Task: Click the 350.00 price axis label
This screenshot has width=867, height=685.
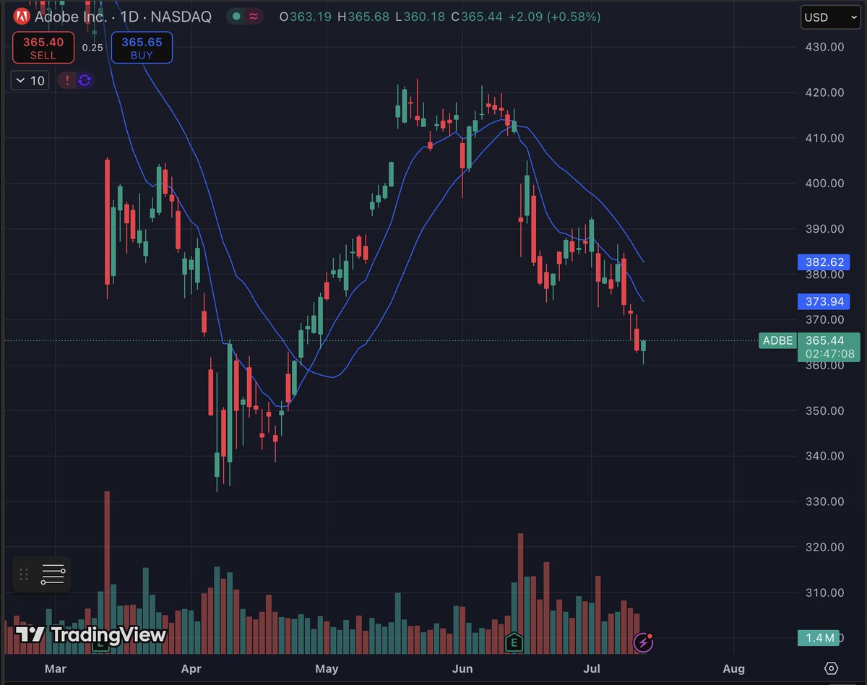Action: click(x=824, y=411)
